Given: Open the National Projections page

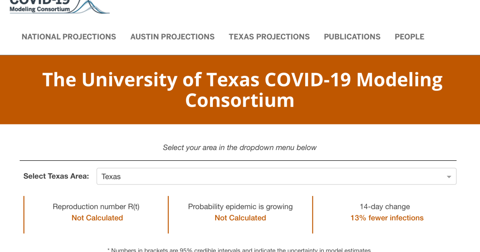Looking at the screenshot, I should click(x=69, y=37).
